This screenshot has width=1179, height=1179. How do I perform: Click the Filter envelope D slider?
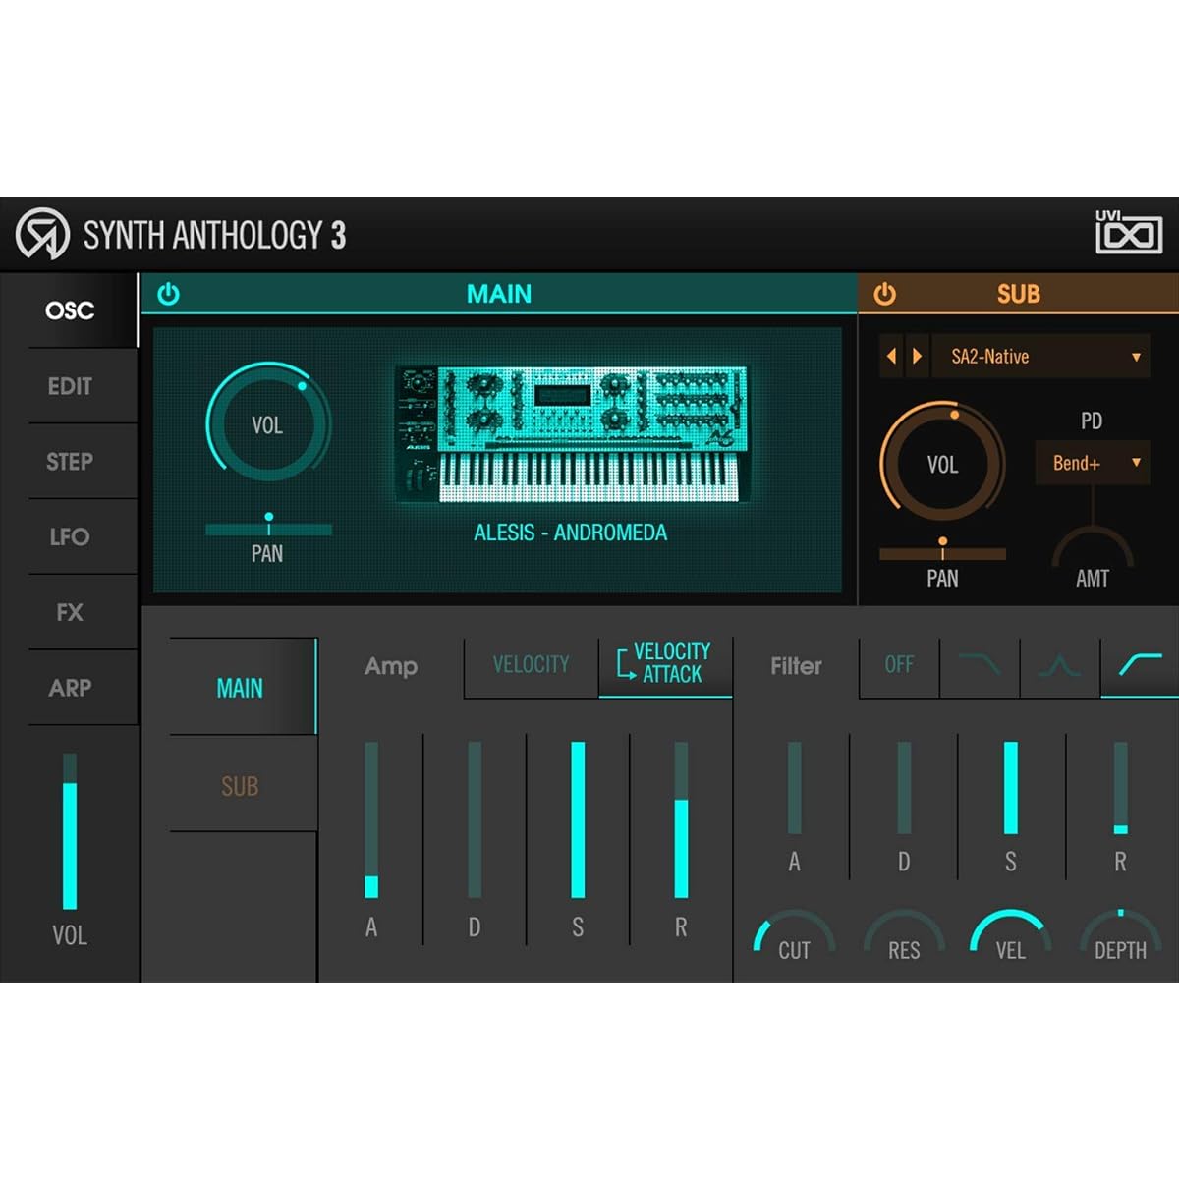904,788
